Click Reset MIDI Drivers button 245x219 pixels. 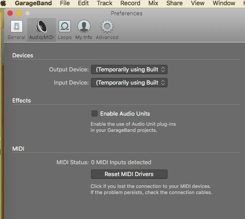129,174
